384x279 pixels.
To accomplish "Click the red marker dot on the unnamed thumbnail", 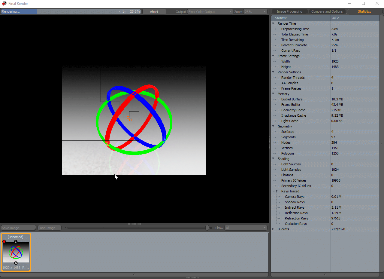I will pos(4,242).
